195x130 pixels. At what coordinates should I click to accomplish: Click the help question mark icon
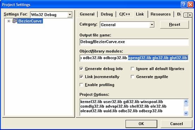point(184,5)
